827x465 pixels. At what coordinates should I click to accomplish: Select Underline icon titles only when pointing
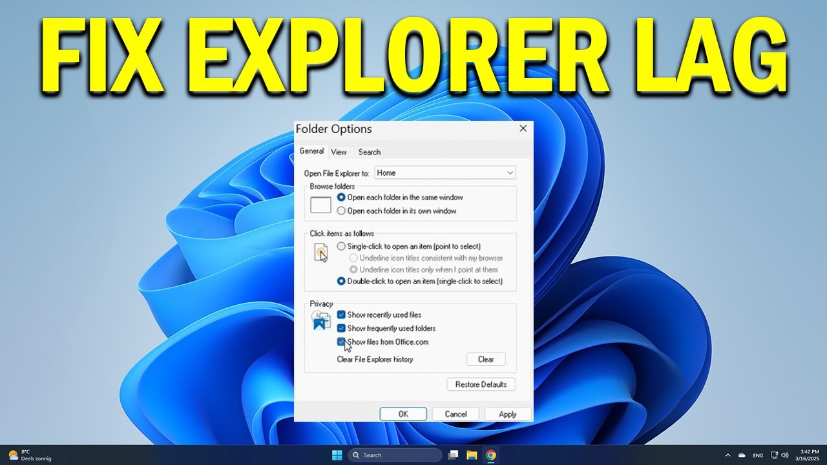click(x=353, y=269)
